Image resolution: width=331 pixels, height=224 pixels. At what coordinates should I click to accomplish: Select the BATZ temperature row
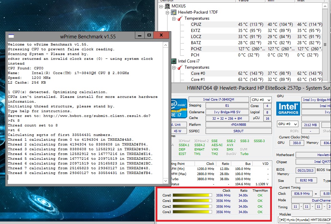pyautogui.click(x=256, y=43)
